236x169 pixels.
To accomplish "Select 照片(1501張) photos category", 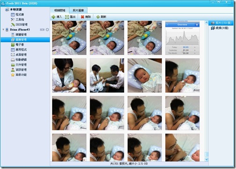I will coord(221,23).
